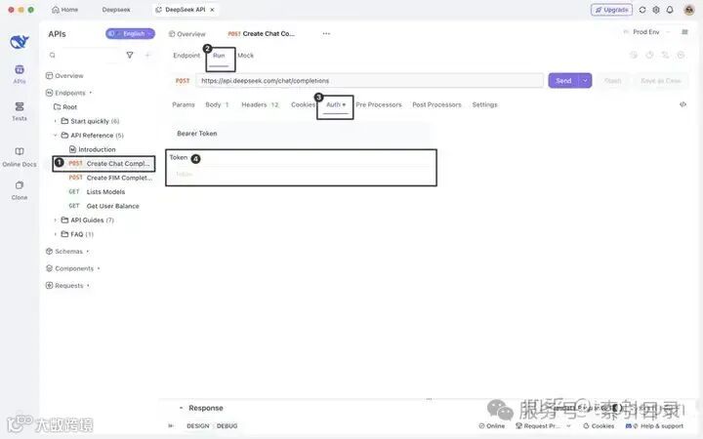Open Cookies manager in status bar

[x=599, y=426]
